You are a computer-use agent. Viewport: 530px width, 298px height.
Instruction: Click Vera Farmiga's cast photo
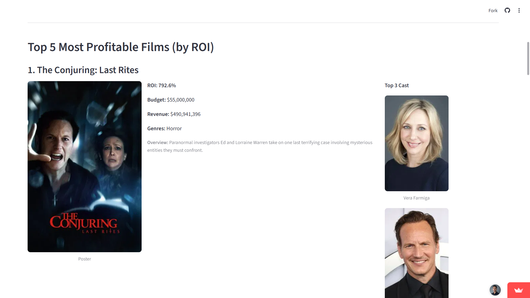tap(416, 143)
